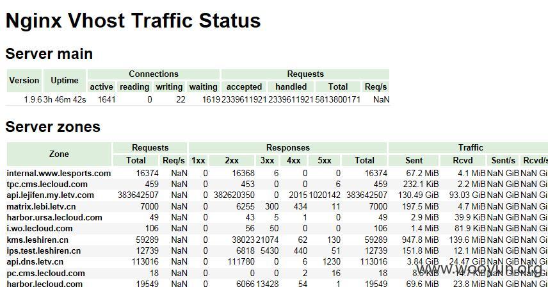Screen dimensions: 548x287
Task: Click zone tpc.cms.lecloud.com
Action: [47, 184]
